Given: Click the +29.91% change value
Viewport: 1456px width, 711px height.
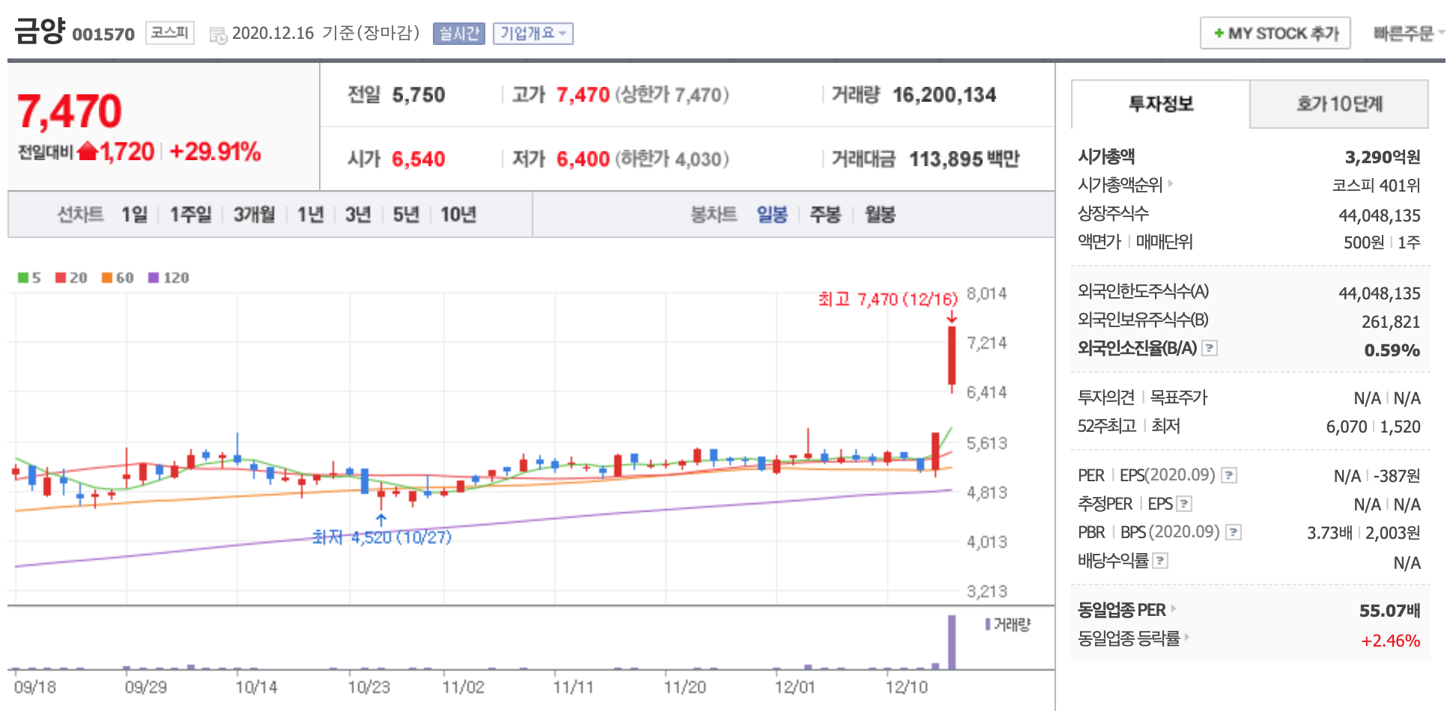Looking at the screenshot, I should (x=215, y=152).
